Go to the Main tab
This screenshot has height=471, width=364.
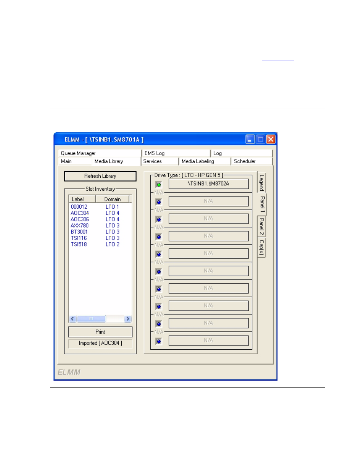coord(75,161)
